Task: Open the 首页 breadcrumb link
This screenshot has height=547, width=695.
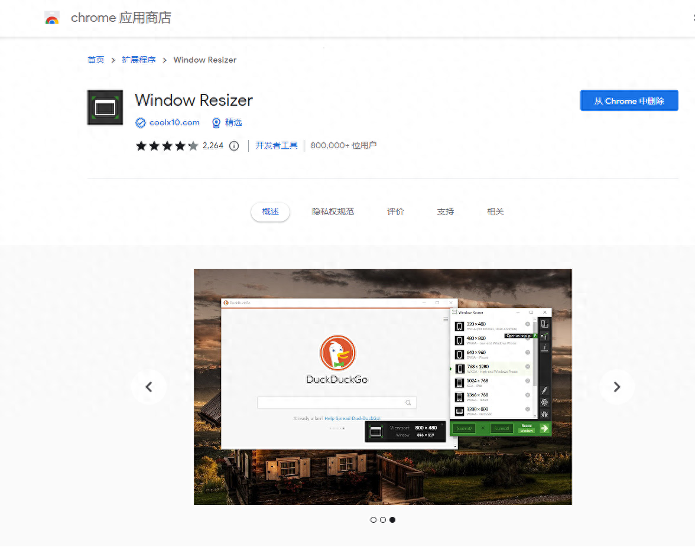Action: coord(96,60)
